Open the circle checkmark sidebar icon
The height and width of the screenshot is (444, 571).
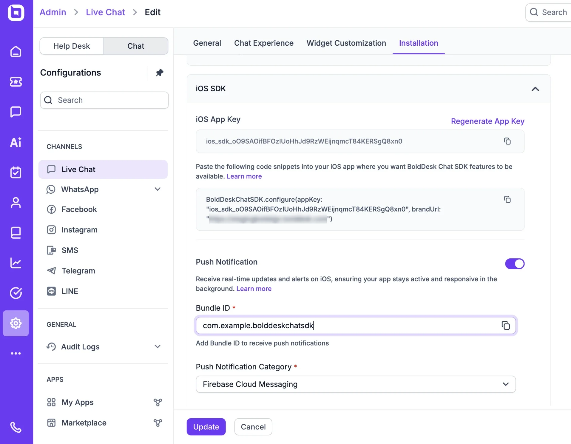pyautogui.click(x=16, y=293)
